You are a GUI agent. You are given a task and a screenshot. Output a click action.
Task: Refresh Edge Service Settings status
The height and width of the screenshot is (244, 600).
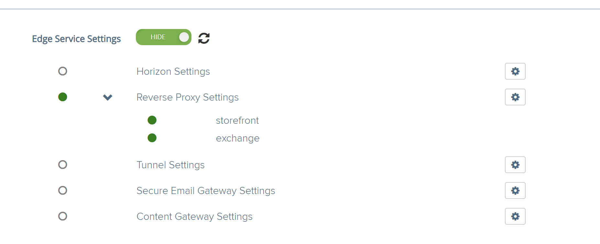click(x=204, y=38)
